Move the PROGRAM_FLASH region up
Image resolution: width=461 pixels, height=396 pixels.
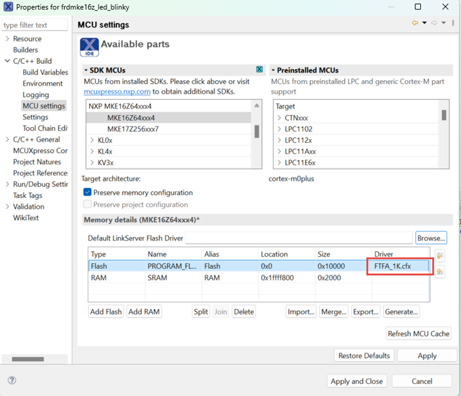439,257
